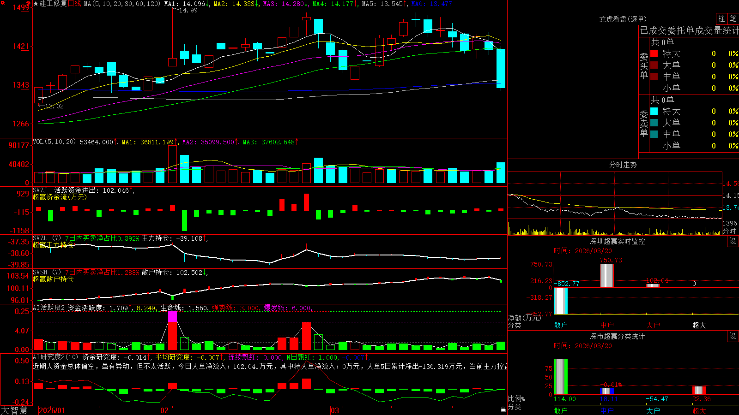Click the 分时走势 panel title
The height and width of the screenshot is (415, 739).
pyautogui.click(x=623, y=165)
